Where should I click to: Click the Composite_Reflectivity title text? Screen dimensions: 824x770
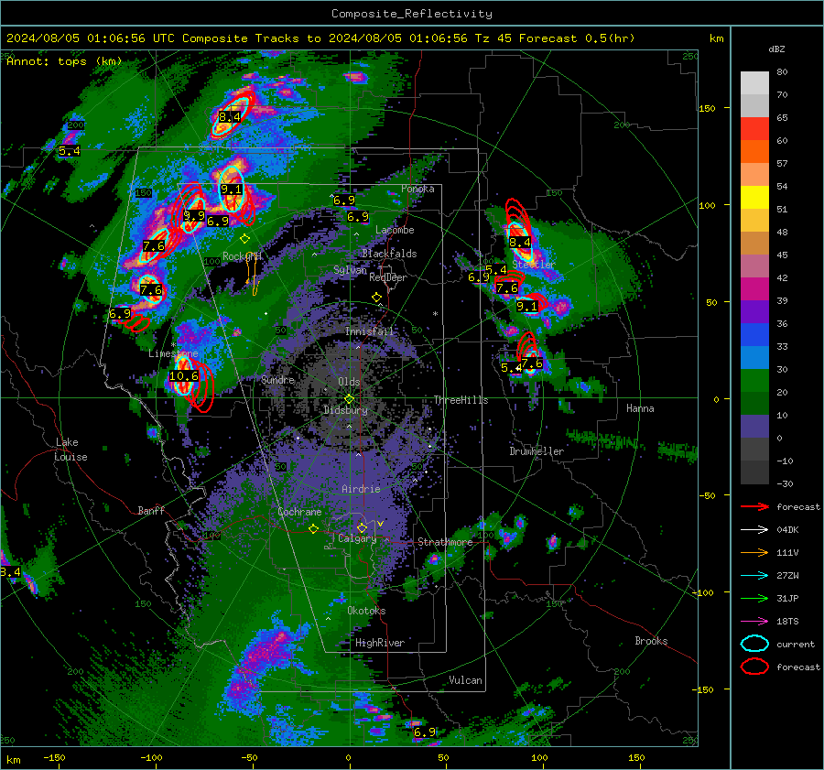[x=412, y=14]
